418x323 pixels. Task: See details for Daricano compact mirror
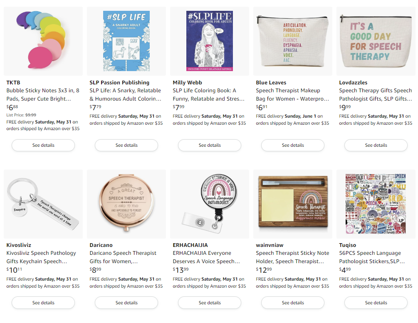coord(126,303)
